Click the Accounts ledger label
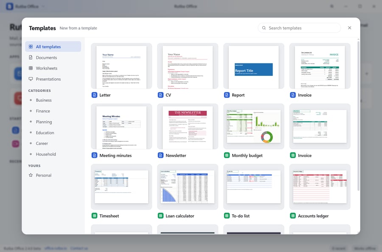 coord(313,216)
